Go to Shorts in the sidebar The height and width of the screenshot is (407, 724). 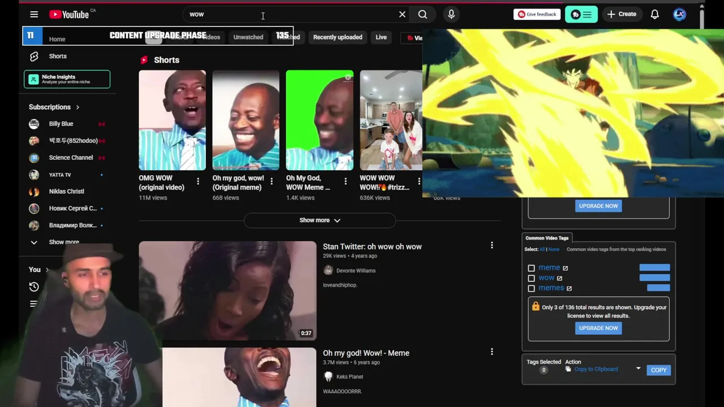click(58, 56)
